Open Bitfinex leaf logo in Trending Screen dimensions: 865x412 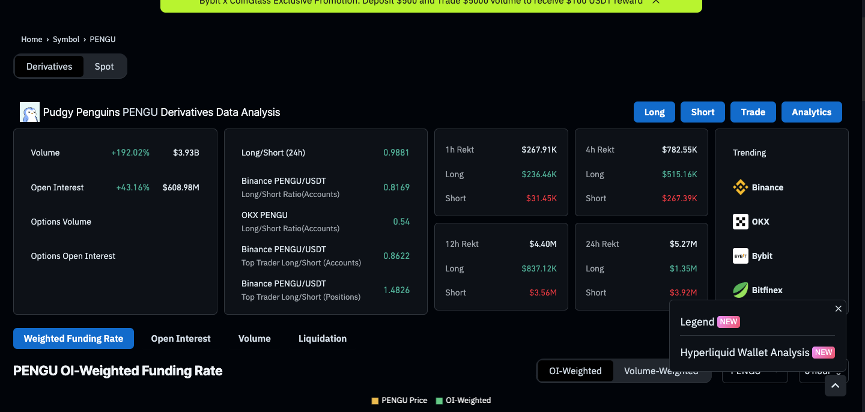[x=740, y=290]
